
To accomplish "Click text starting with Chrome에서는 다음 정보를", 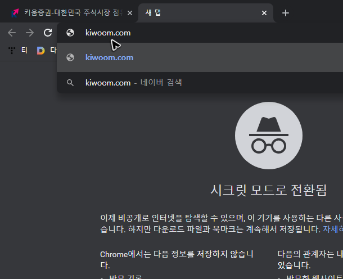I will [177, 260].
